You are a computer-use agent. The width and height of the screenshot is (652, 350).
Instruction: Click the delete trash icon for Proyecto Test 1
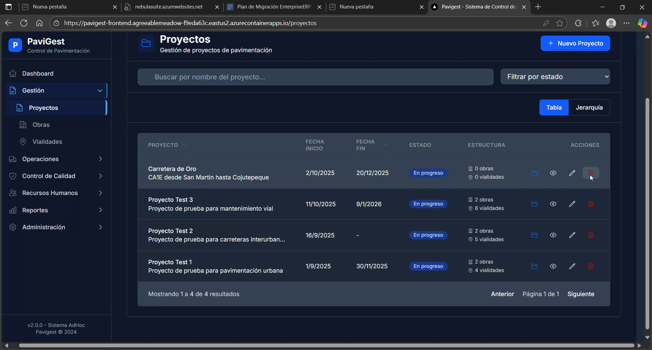coord(591,266)
